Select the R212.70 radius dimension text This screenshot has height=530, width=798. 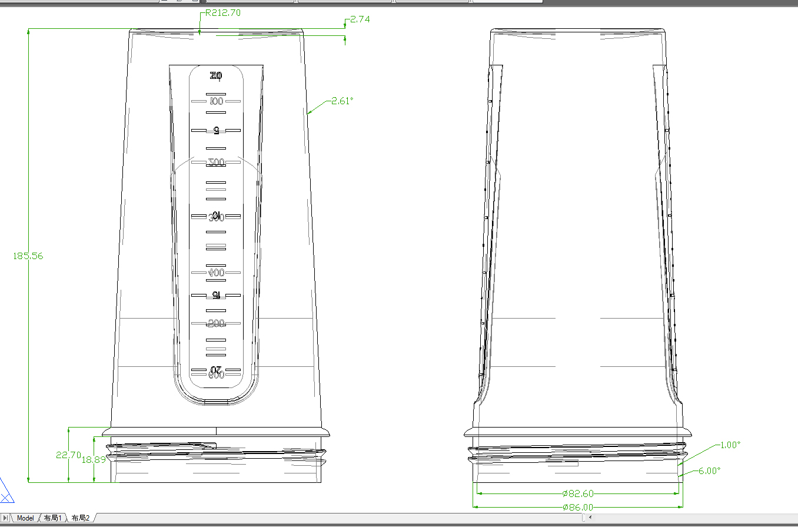click(x=222, y=13)
